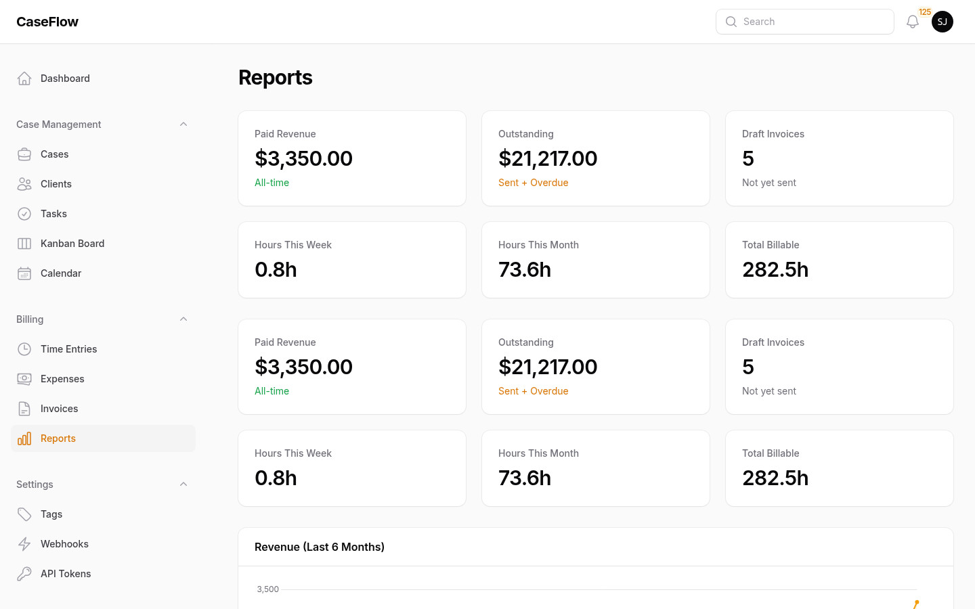The image size is (975, 609).
Task: Collapse the Settings section
Action: pyautogui.click(x=183, y=484)
